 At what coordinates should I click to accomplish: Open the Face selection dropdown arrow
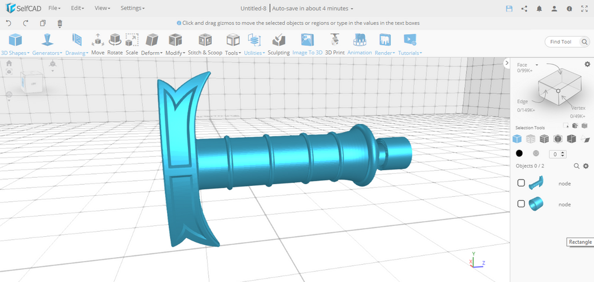point(537,65)
